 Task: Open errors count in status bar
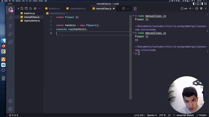(x=11, y=115)
